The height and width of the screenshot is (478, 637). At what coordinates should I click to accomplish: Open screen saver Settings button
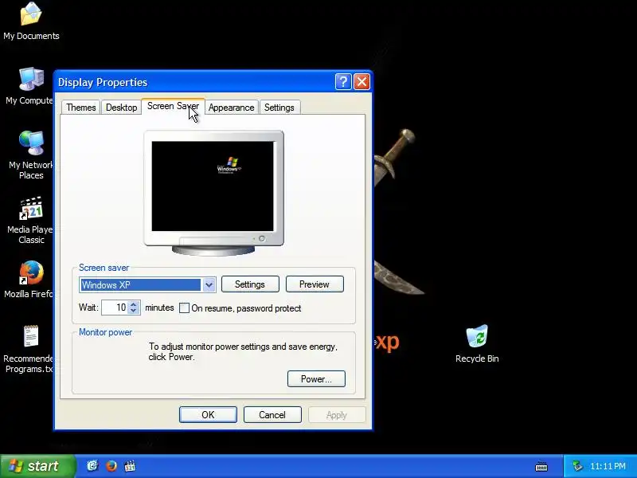pyautogui.click(x=250, y=284)
